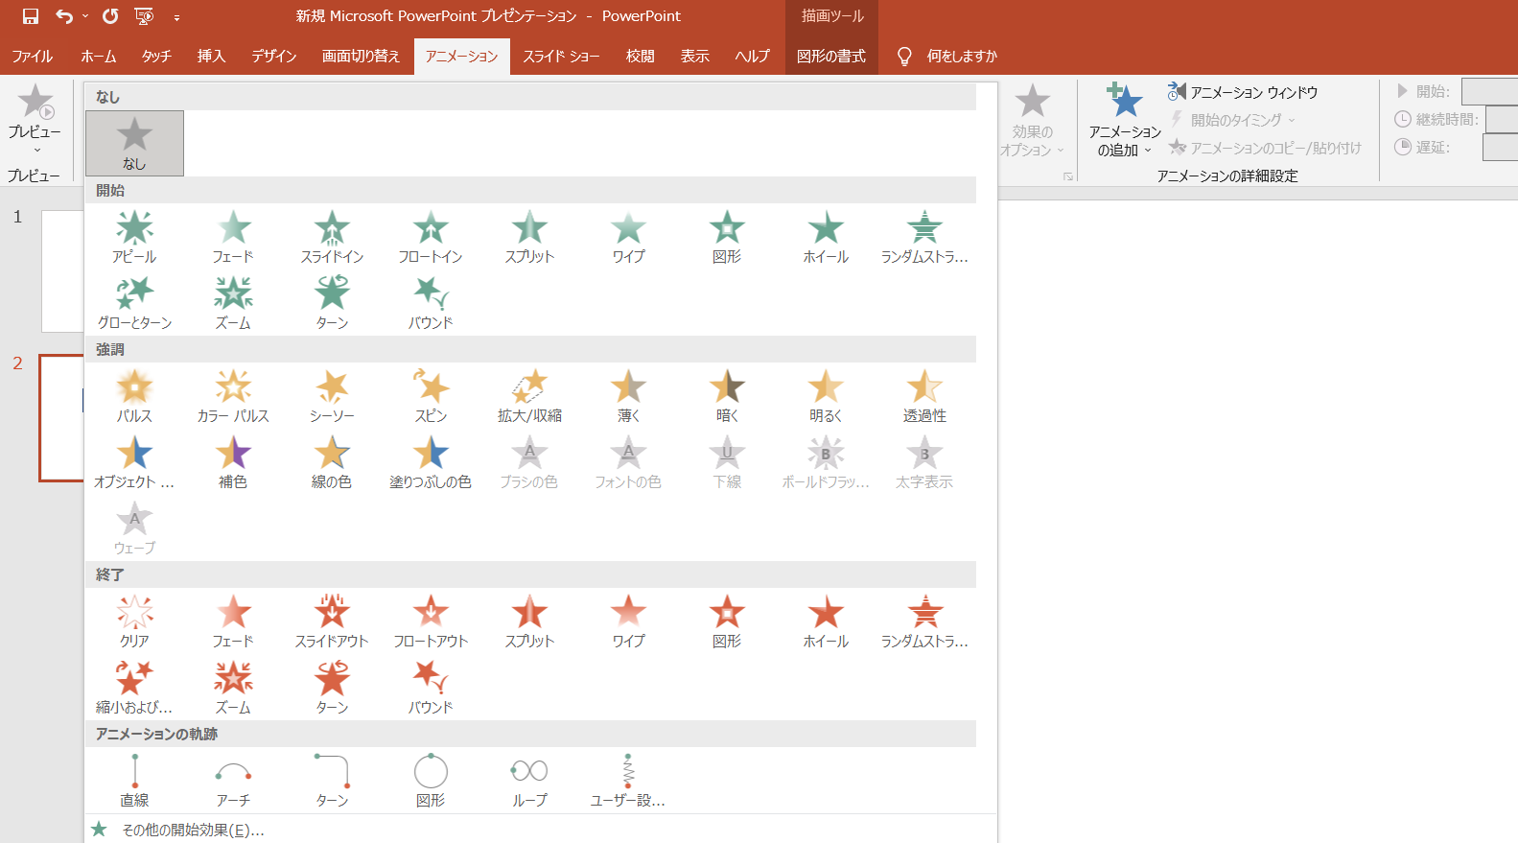This screenshot has height=843, width=1518.
Task: Click その他の開始効果 menu entry
Action: pos(192,830)
